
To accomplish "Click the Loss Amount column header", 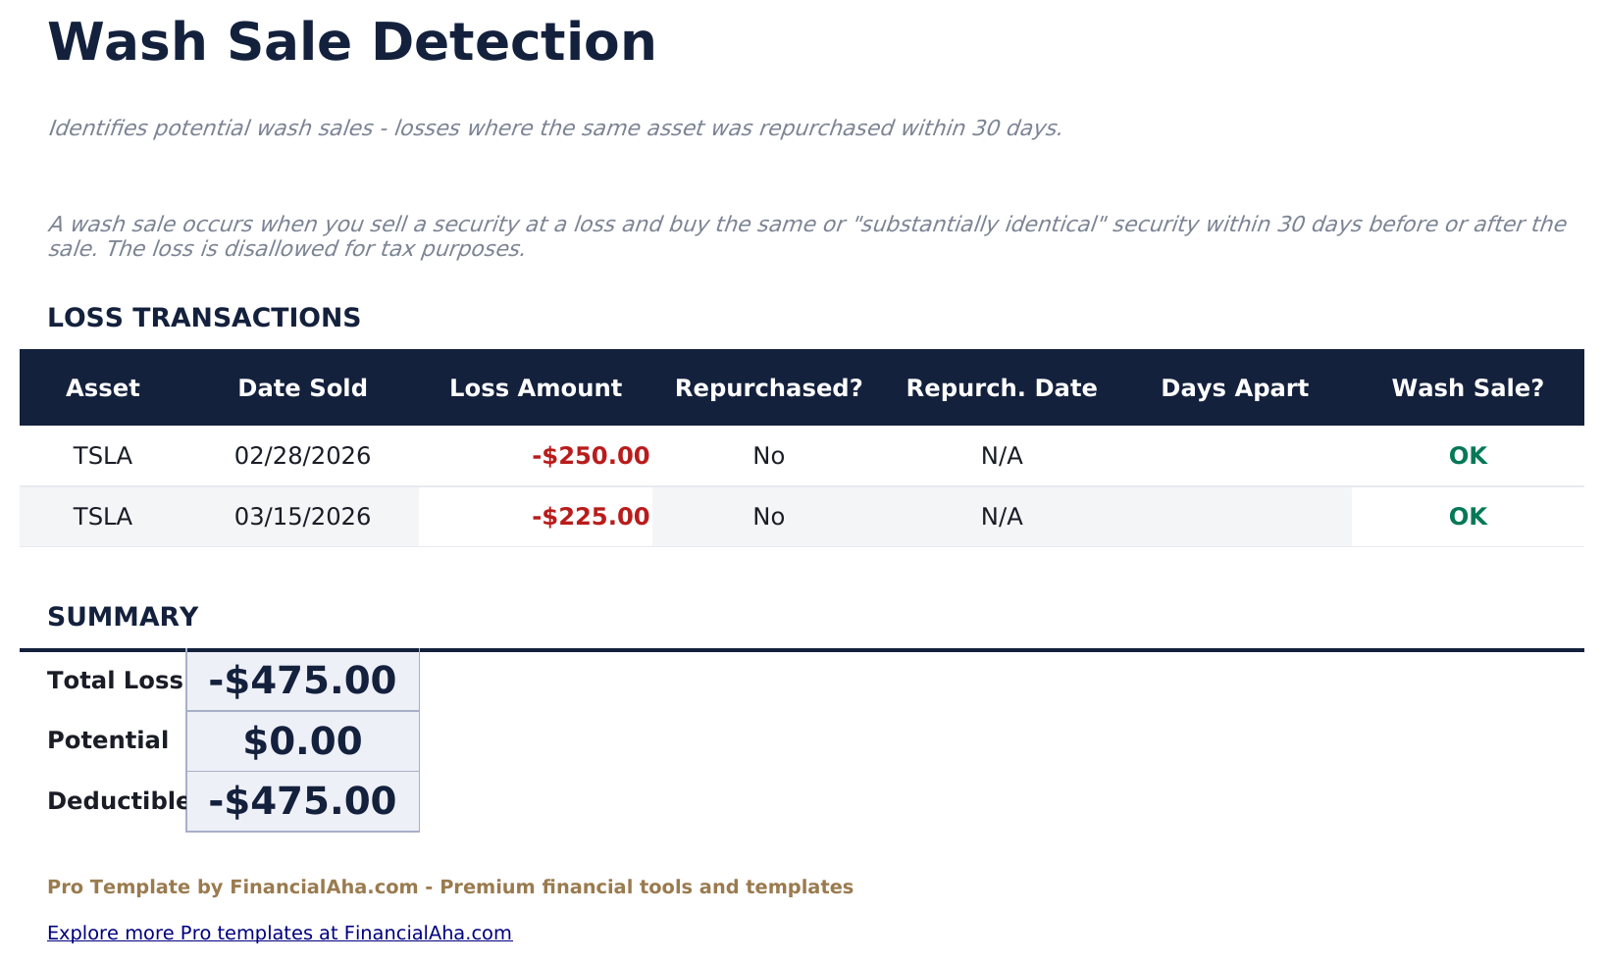I will point(536,387).
